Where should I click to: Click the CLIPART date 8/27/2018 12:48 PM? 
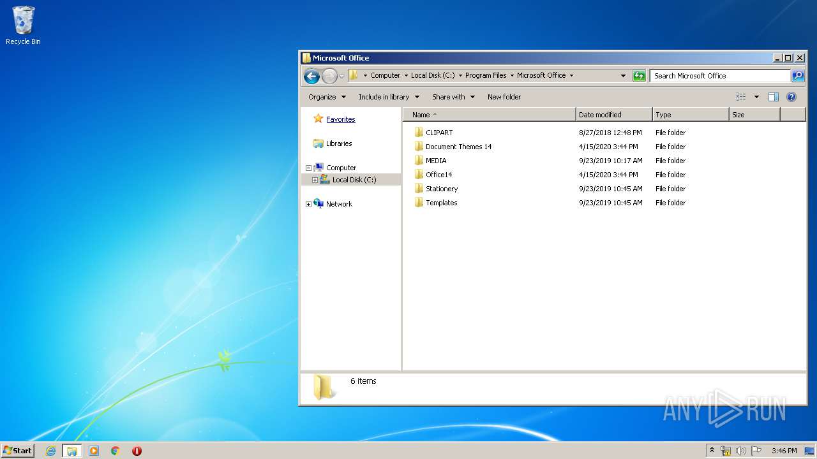pos(610,133)
